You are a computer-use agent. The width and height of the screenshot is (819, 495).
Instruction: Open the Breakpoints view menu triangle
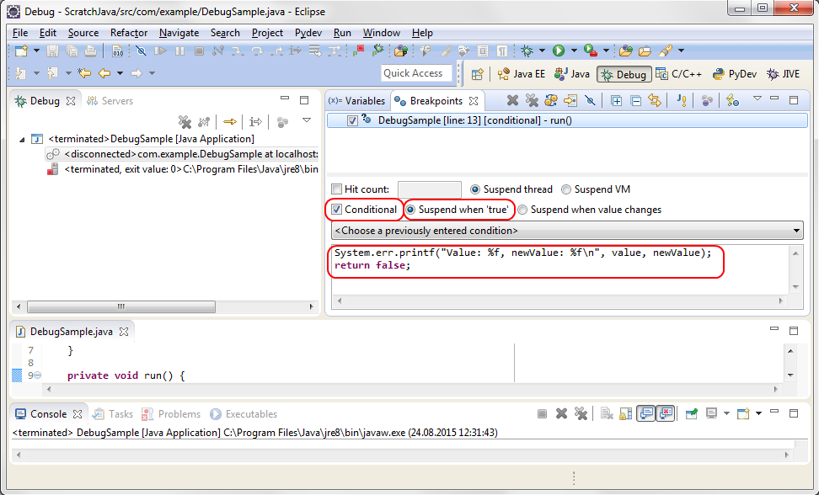(x=757, y=98)
